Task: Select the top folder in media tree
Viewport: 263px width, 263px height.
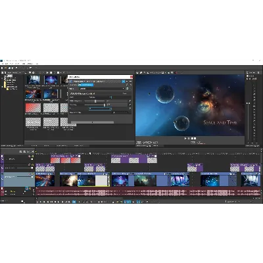Action: [9, 76]
